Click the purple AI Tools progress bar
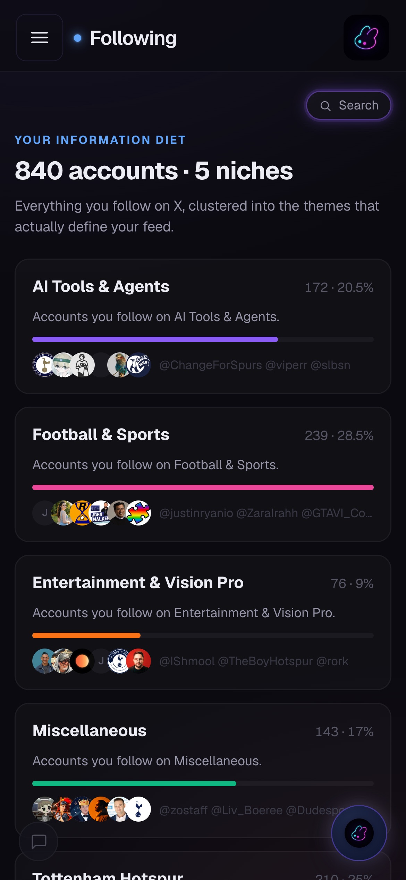The height and width of the screenshot is (880, 406). click(x=155, y=339)
